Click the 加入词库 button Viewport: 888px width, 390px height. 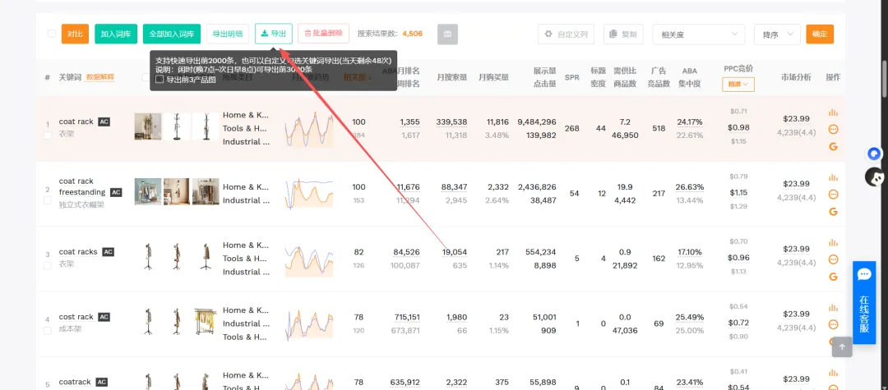[x=116, y=34]
